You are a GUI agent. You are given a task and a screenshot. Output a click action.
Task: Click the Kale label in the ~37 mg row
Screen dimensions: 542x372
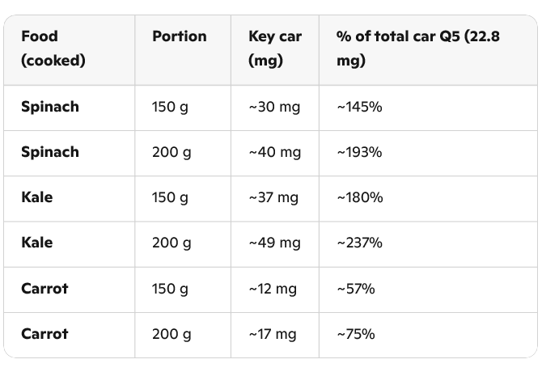[36, 197]
